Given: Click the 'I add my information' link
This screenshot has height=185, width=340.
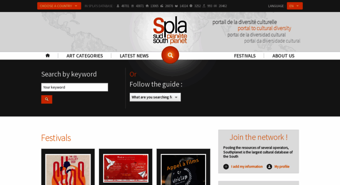Looking at the screenshot, I should (247, 167).
